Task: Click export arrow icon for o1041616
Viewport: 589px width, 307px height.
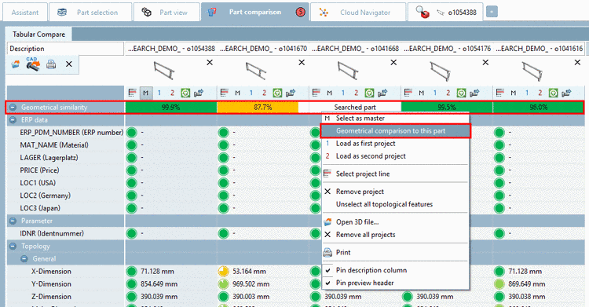Action: (x=566, y=93)
